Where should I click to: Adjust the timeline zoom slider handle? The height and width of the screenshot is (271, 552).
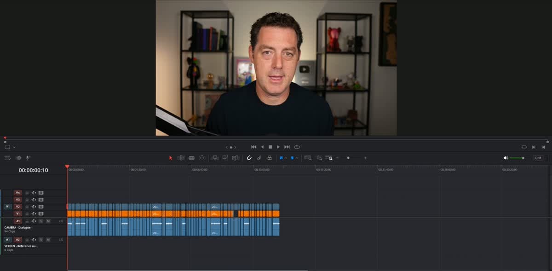pos(348,158)
